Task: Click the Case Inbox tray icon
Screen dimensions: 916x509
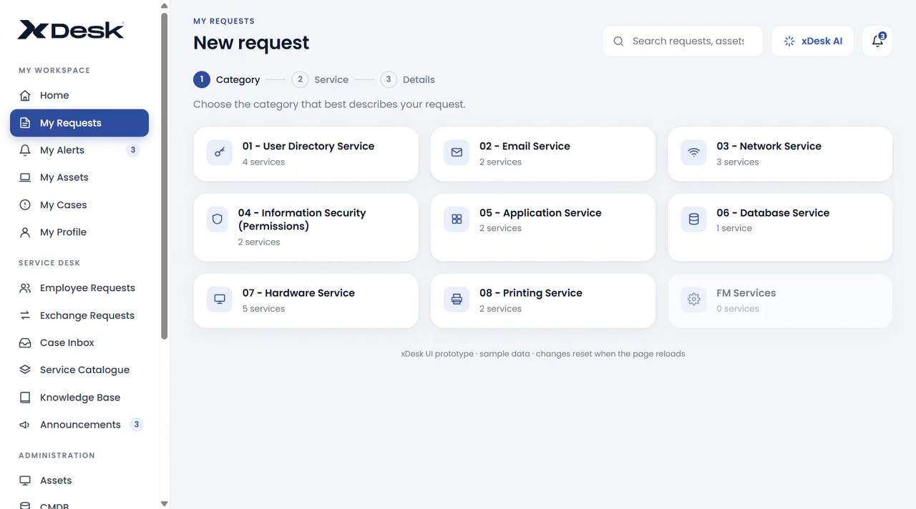Action: point(25,343)
